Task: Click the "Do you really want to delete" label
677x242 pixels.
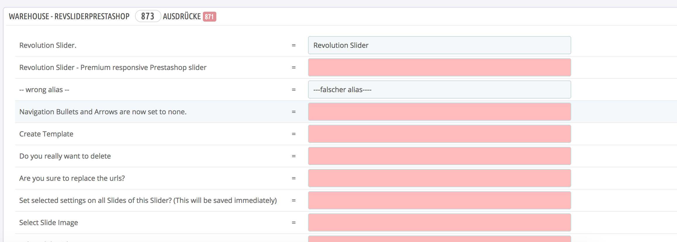Action: coord(65,156)
